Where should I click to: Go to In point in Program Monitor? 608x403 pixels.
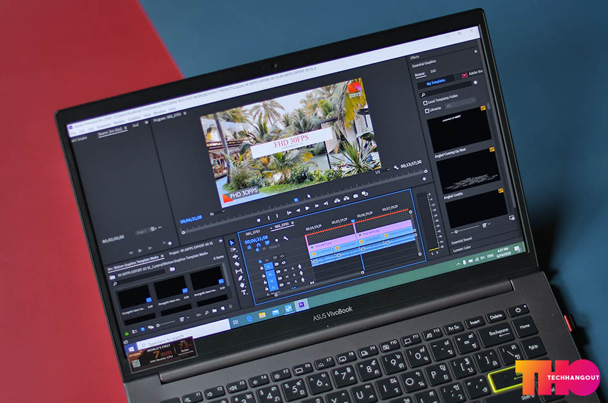point(289,213)
